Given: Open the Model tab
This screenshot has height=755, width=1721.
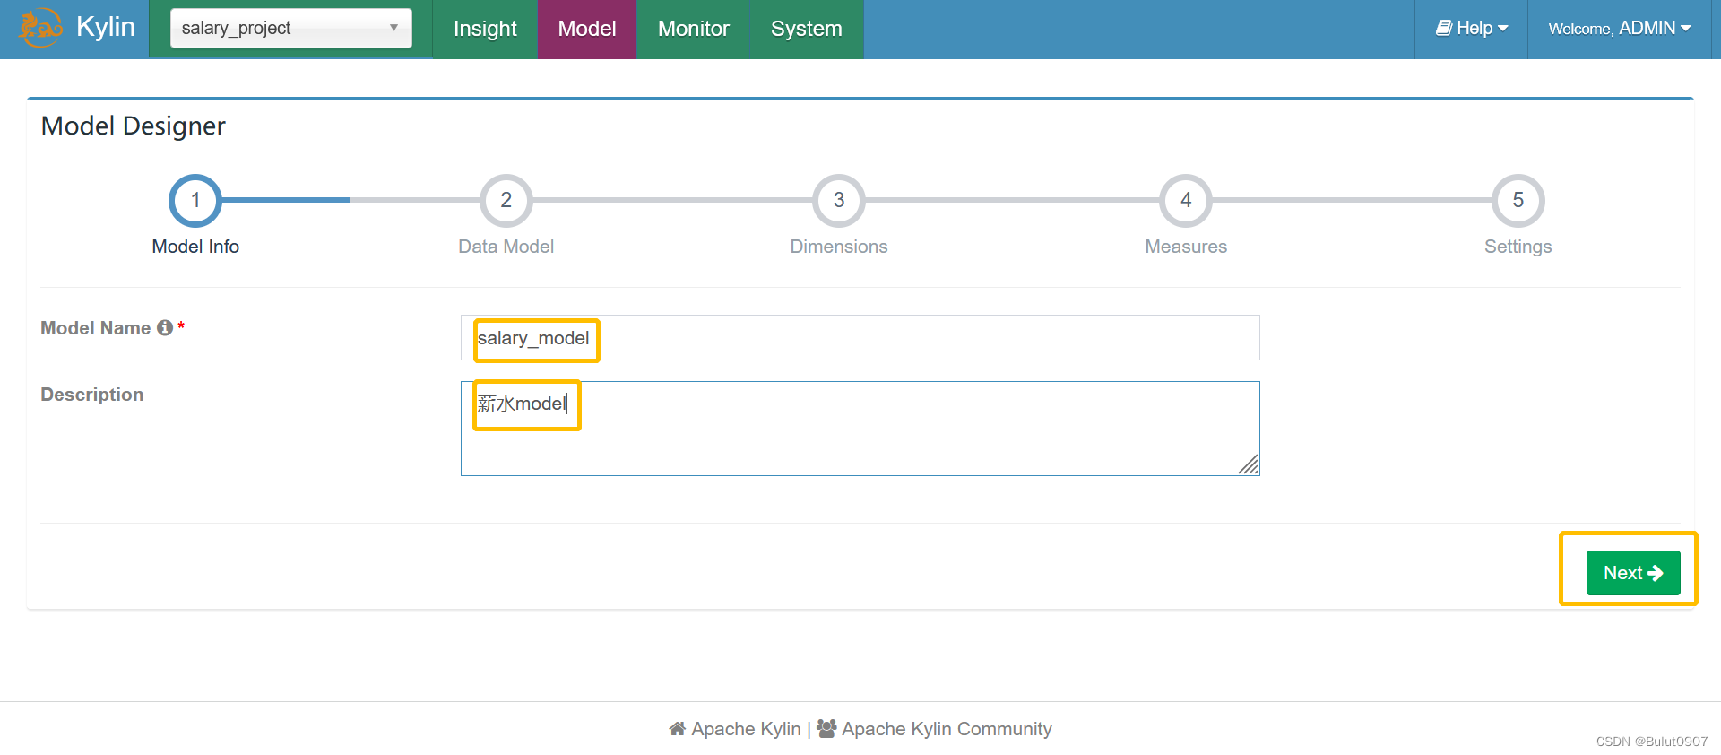Looking at the screenshot, I should click(x=587, y=29).
